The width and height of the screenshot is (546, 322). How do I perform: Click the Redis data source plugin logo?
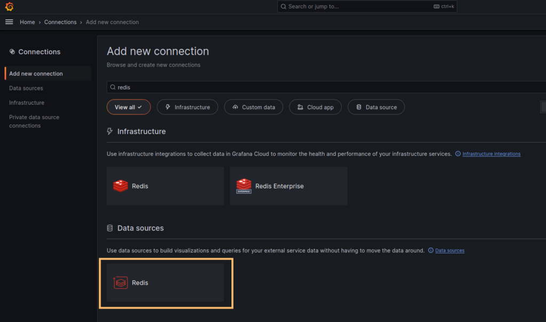(121, 283)
